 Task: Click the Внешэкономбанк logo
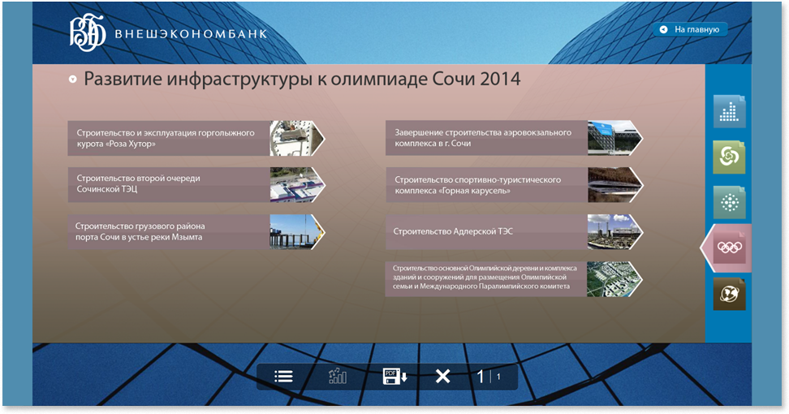168,32
